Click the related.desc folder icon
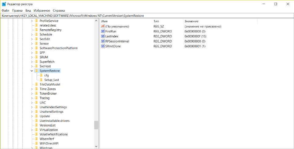 (x=36, y=25)
